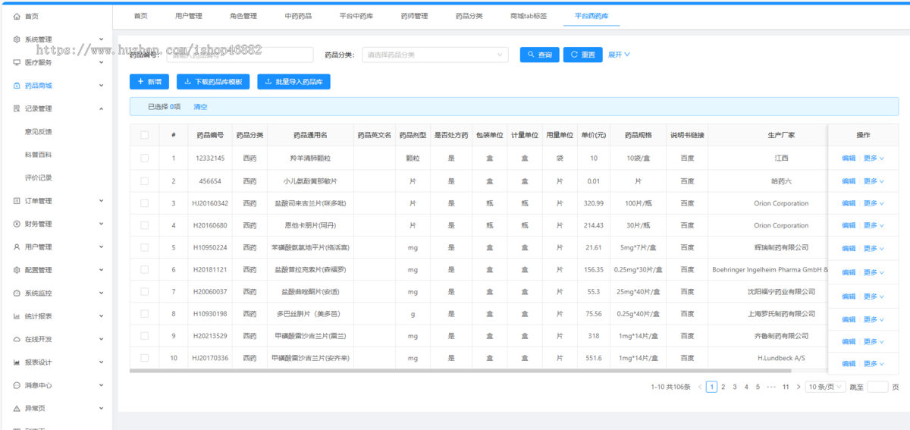The image size is (910, 430).
Task: Switch to the 药品分类 tab
Action: 469,16
